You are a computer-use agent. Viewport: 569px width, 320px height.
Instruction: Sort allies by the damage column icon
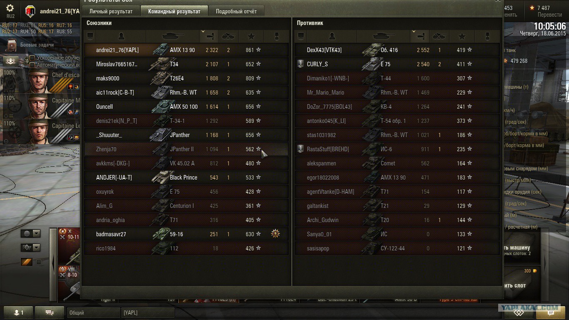coord(209,37)
